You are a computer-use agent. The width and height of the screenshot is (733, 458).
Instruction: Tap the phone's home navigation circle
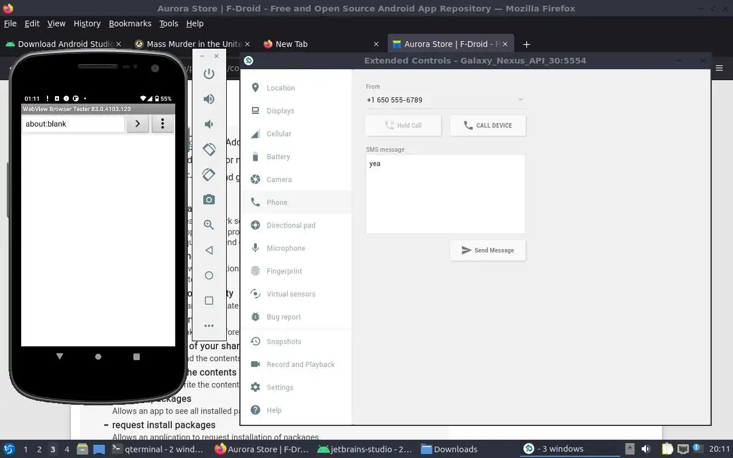click(98, 357)
